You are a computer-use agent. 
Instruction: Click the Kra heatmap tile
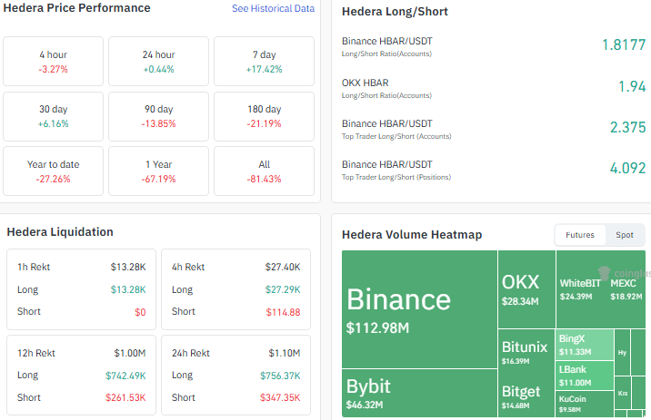point(622,393)
